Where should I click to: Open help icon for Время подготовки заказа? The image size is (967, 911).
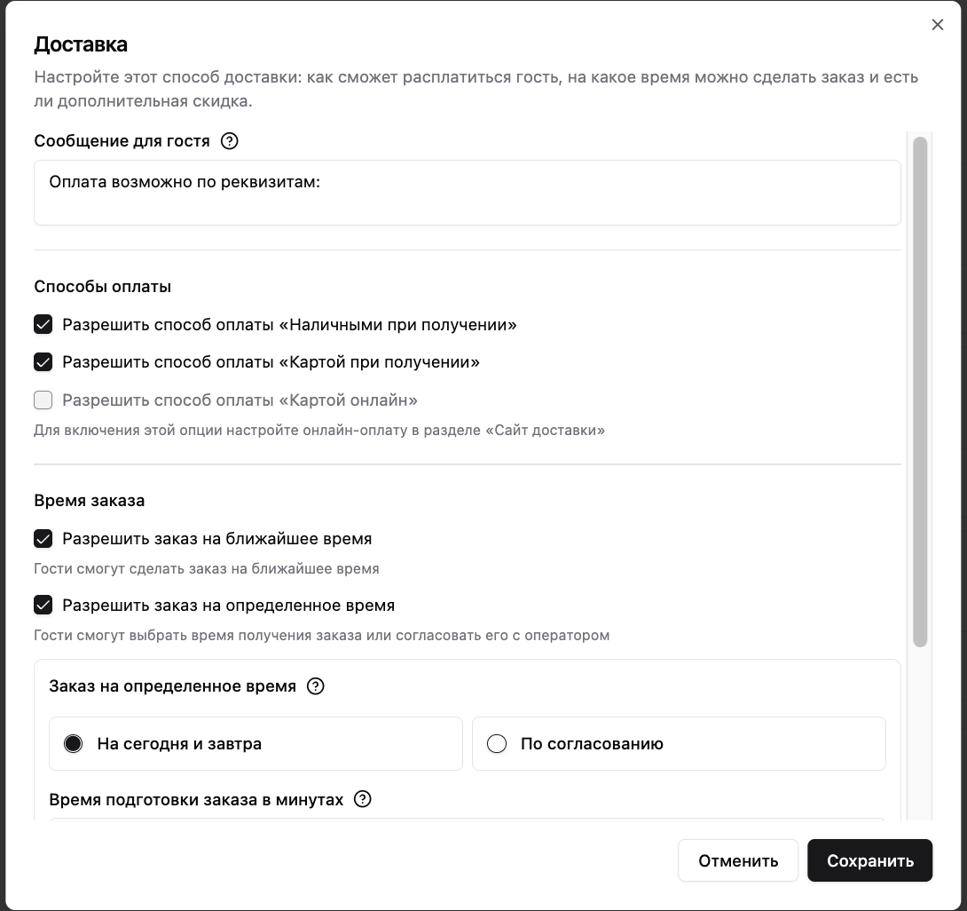(363, 799)
